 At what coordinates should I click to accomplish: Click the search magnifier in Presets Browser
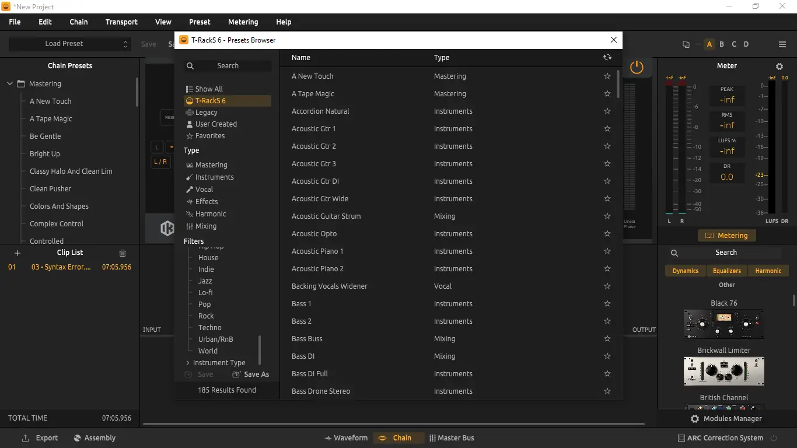[190, 66]
